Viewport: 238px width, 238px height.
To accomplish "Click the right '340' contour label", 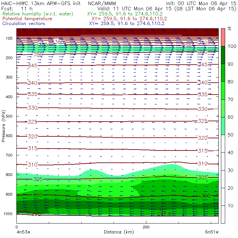I will point(203,83).
